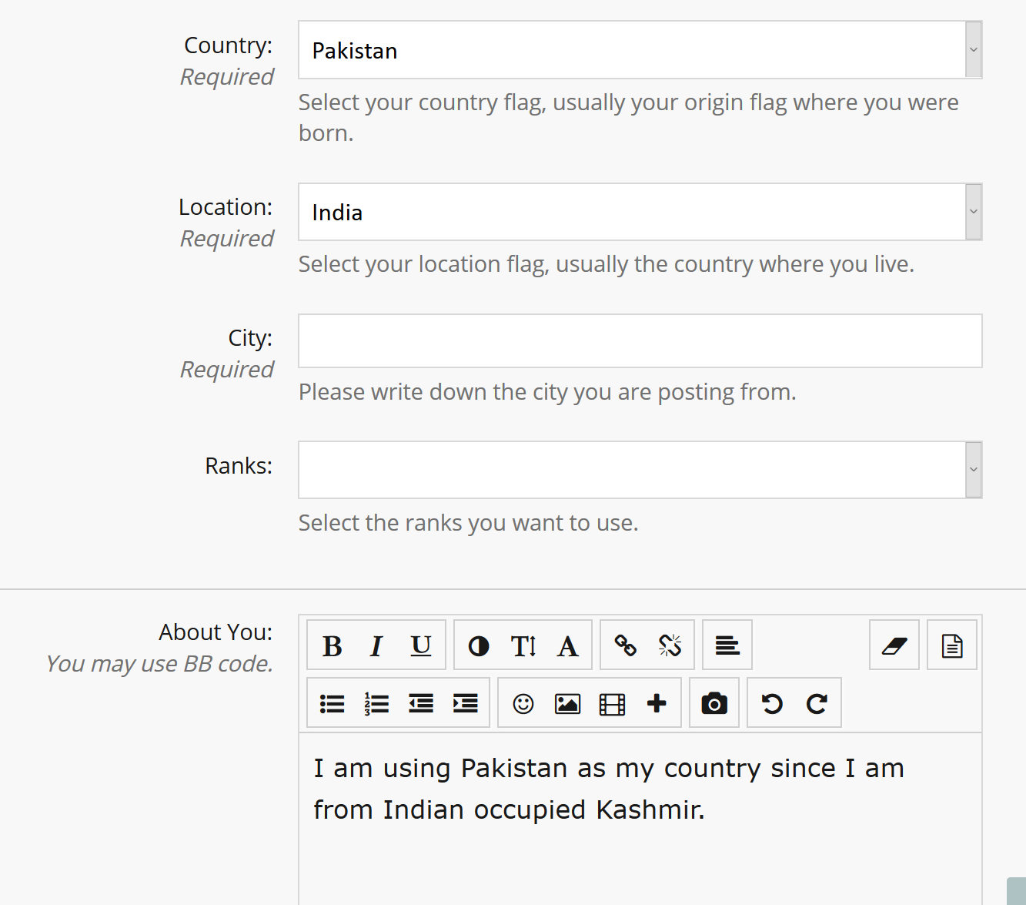Click the 'Country:' field label
The height and width of the screenshot is (905, 1026).
pyautogui.click(x=228, y=45)
